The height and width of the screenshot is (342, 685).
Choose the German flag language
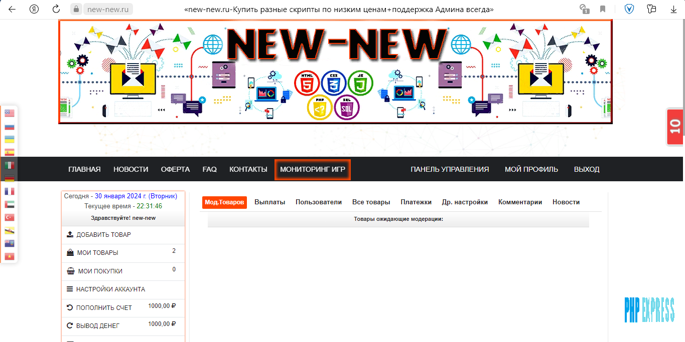pos(10,178)
